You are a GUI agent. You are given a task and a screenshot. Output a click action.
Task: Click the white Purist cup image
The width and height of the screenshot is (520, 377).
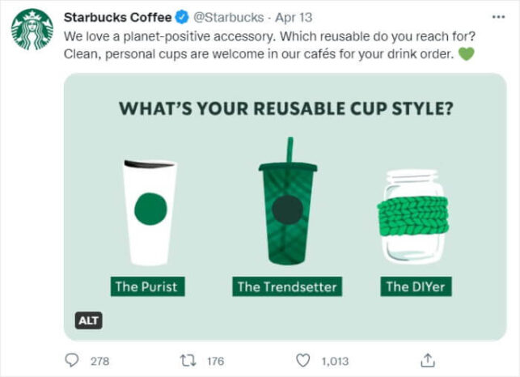pos(148,210)
